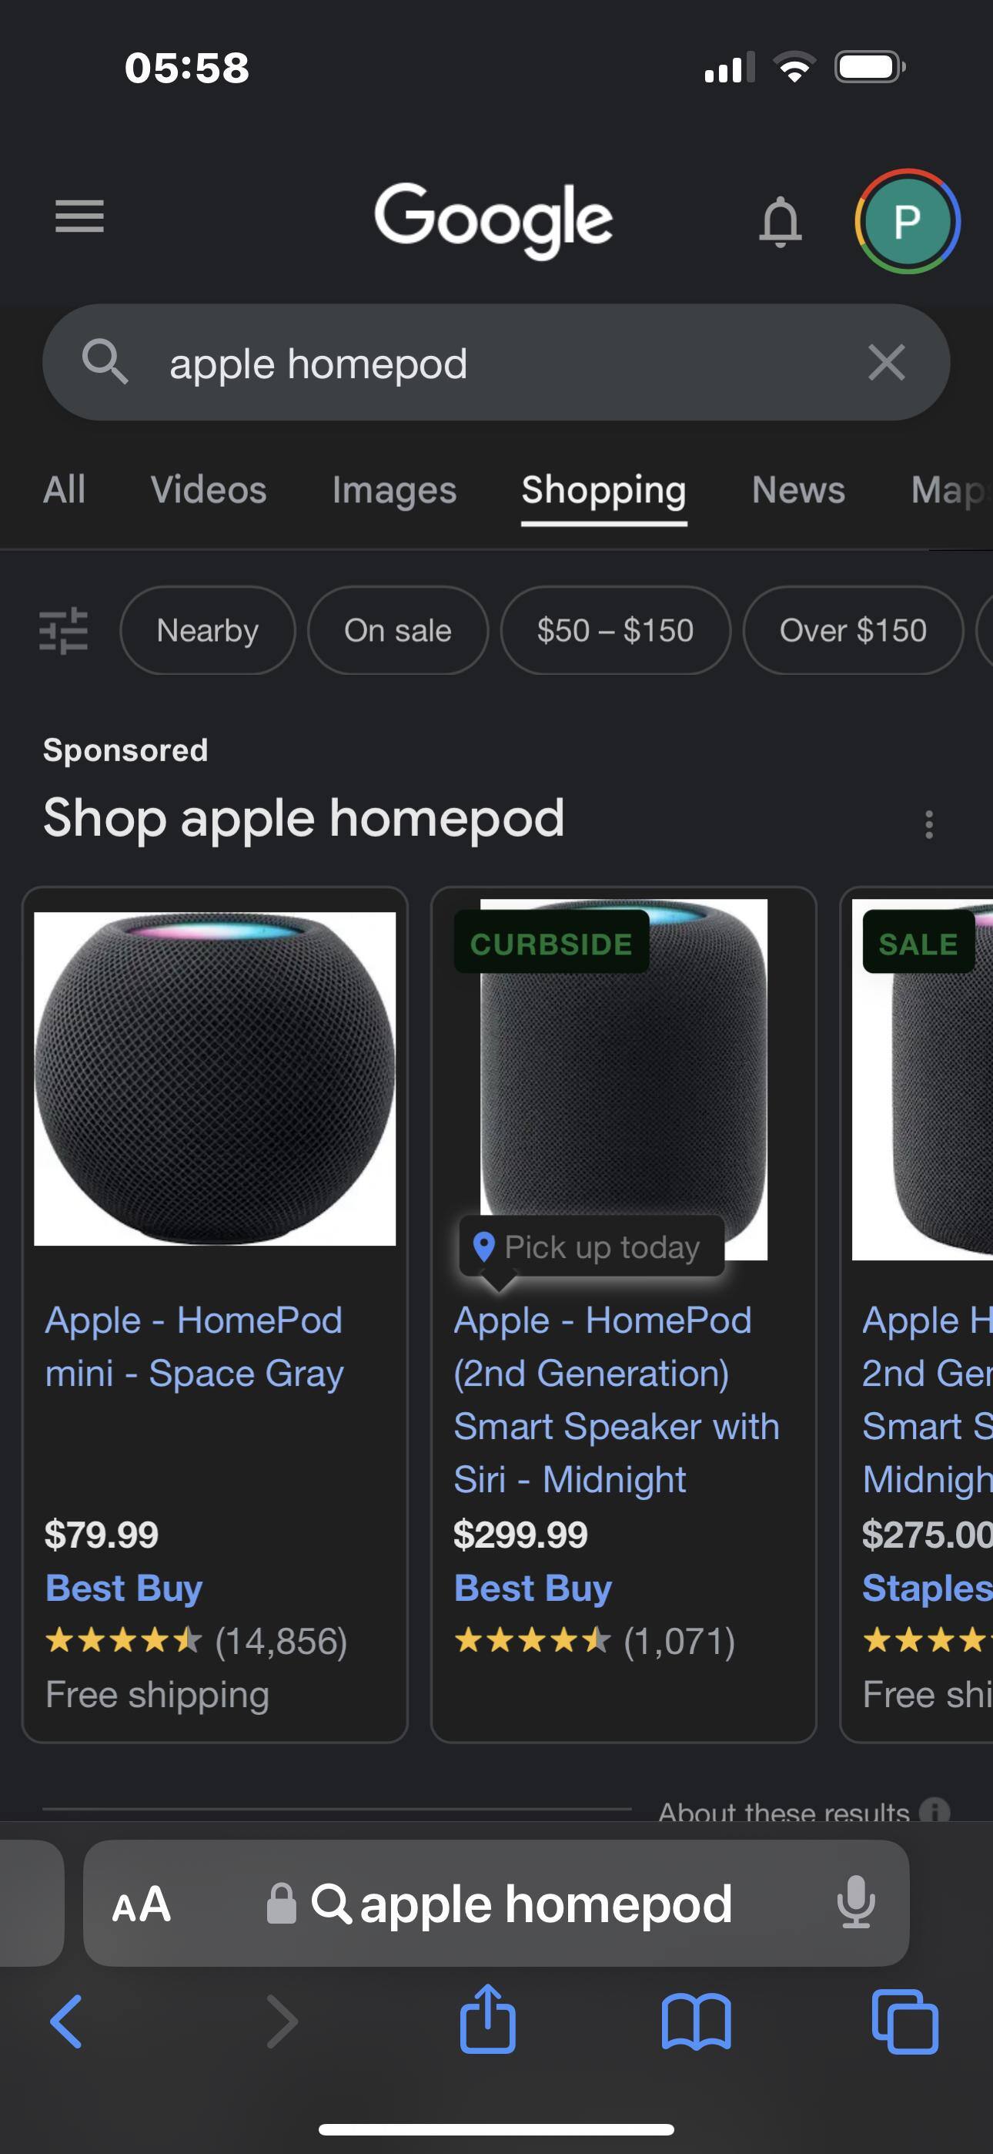Switch to the News tab

(798, 490)
